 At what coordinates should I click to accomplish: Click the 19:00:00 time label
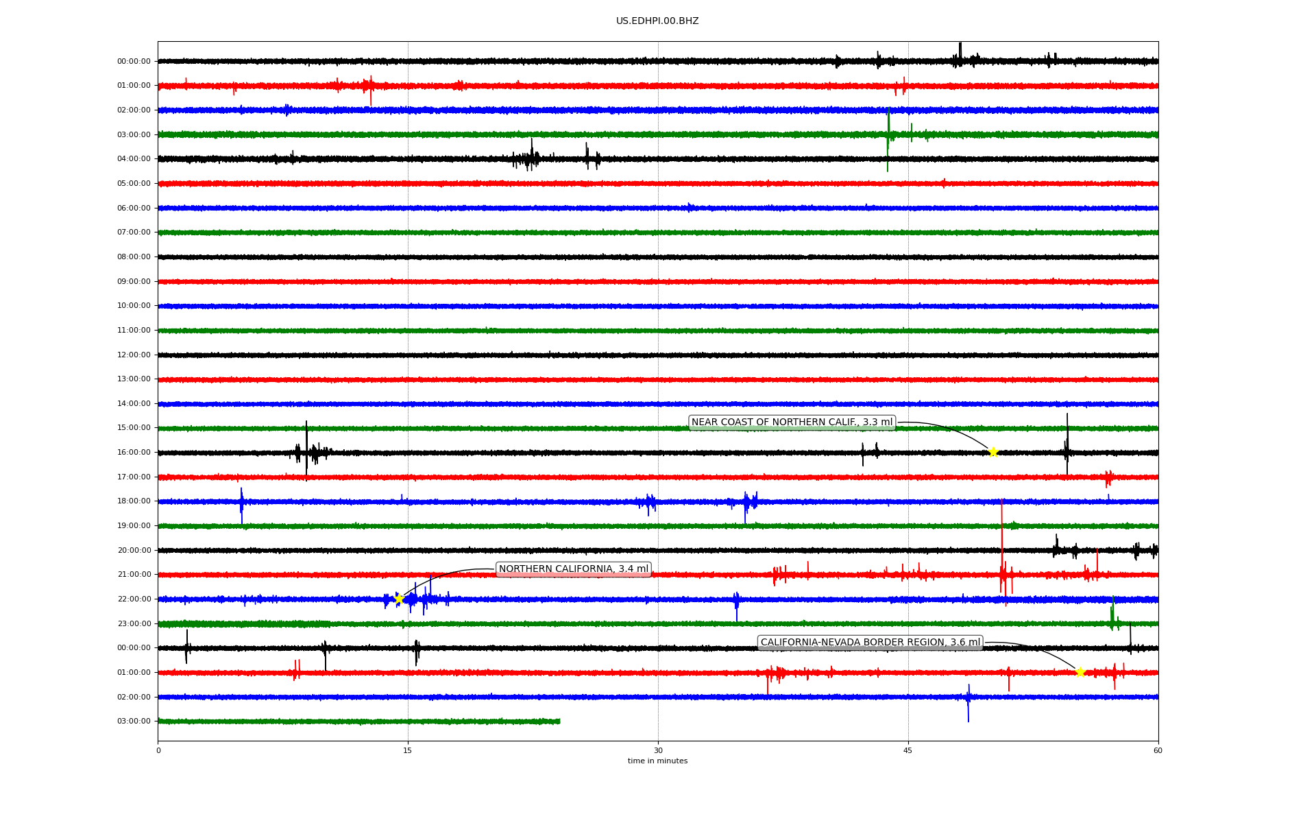134,526
